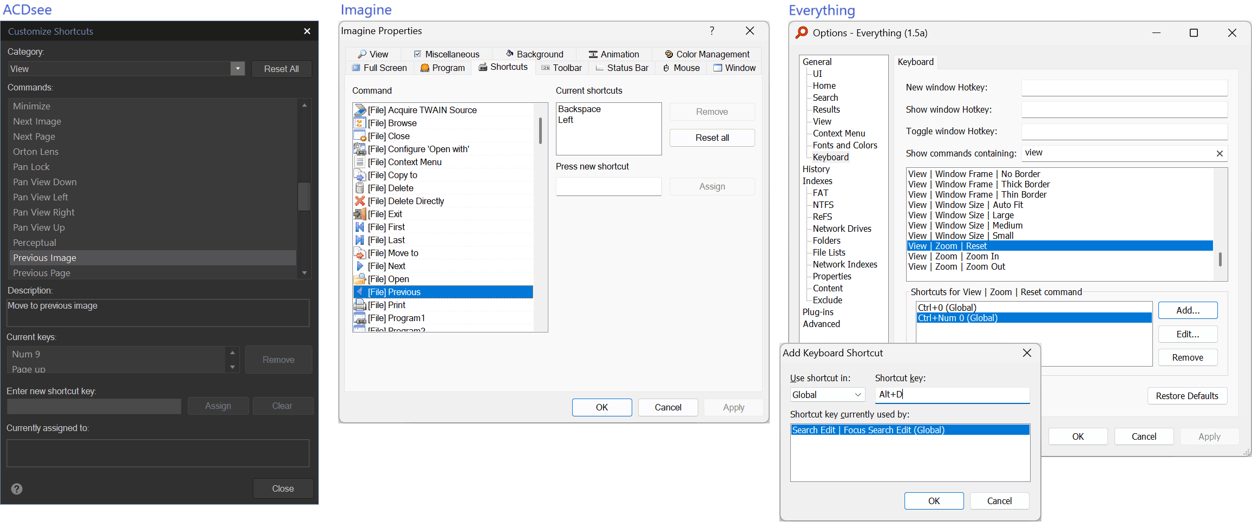This screenshot has width=1252, height=522.
Task: Click the [File] Program1 command icon
Action: click(360, 318)
